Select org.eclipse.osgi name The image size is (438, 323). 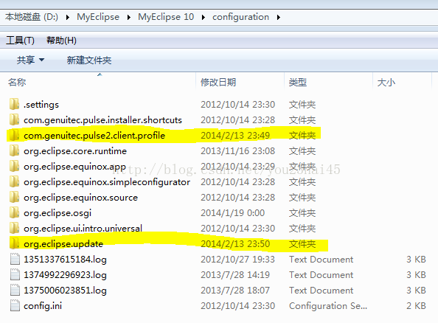pyautogui.click(x=58, y=213)
